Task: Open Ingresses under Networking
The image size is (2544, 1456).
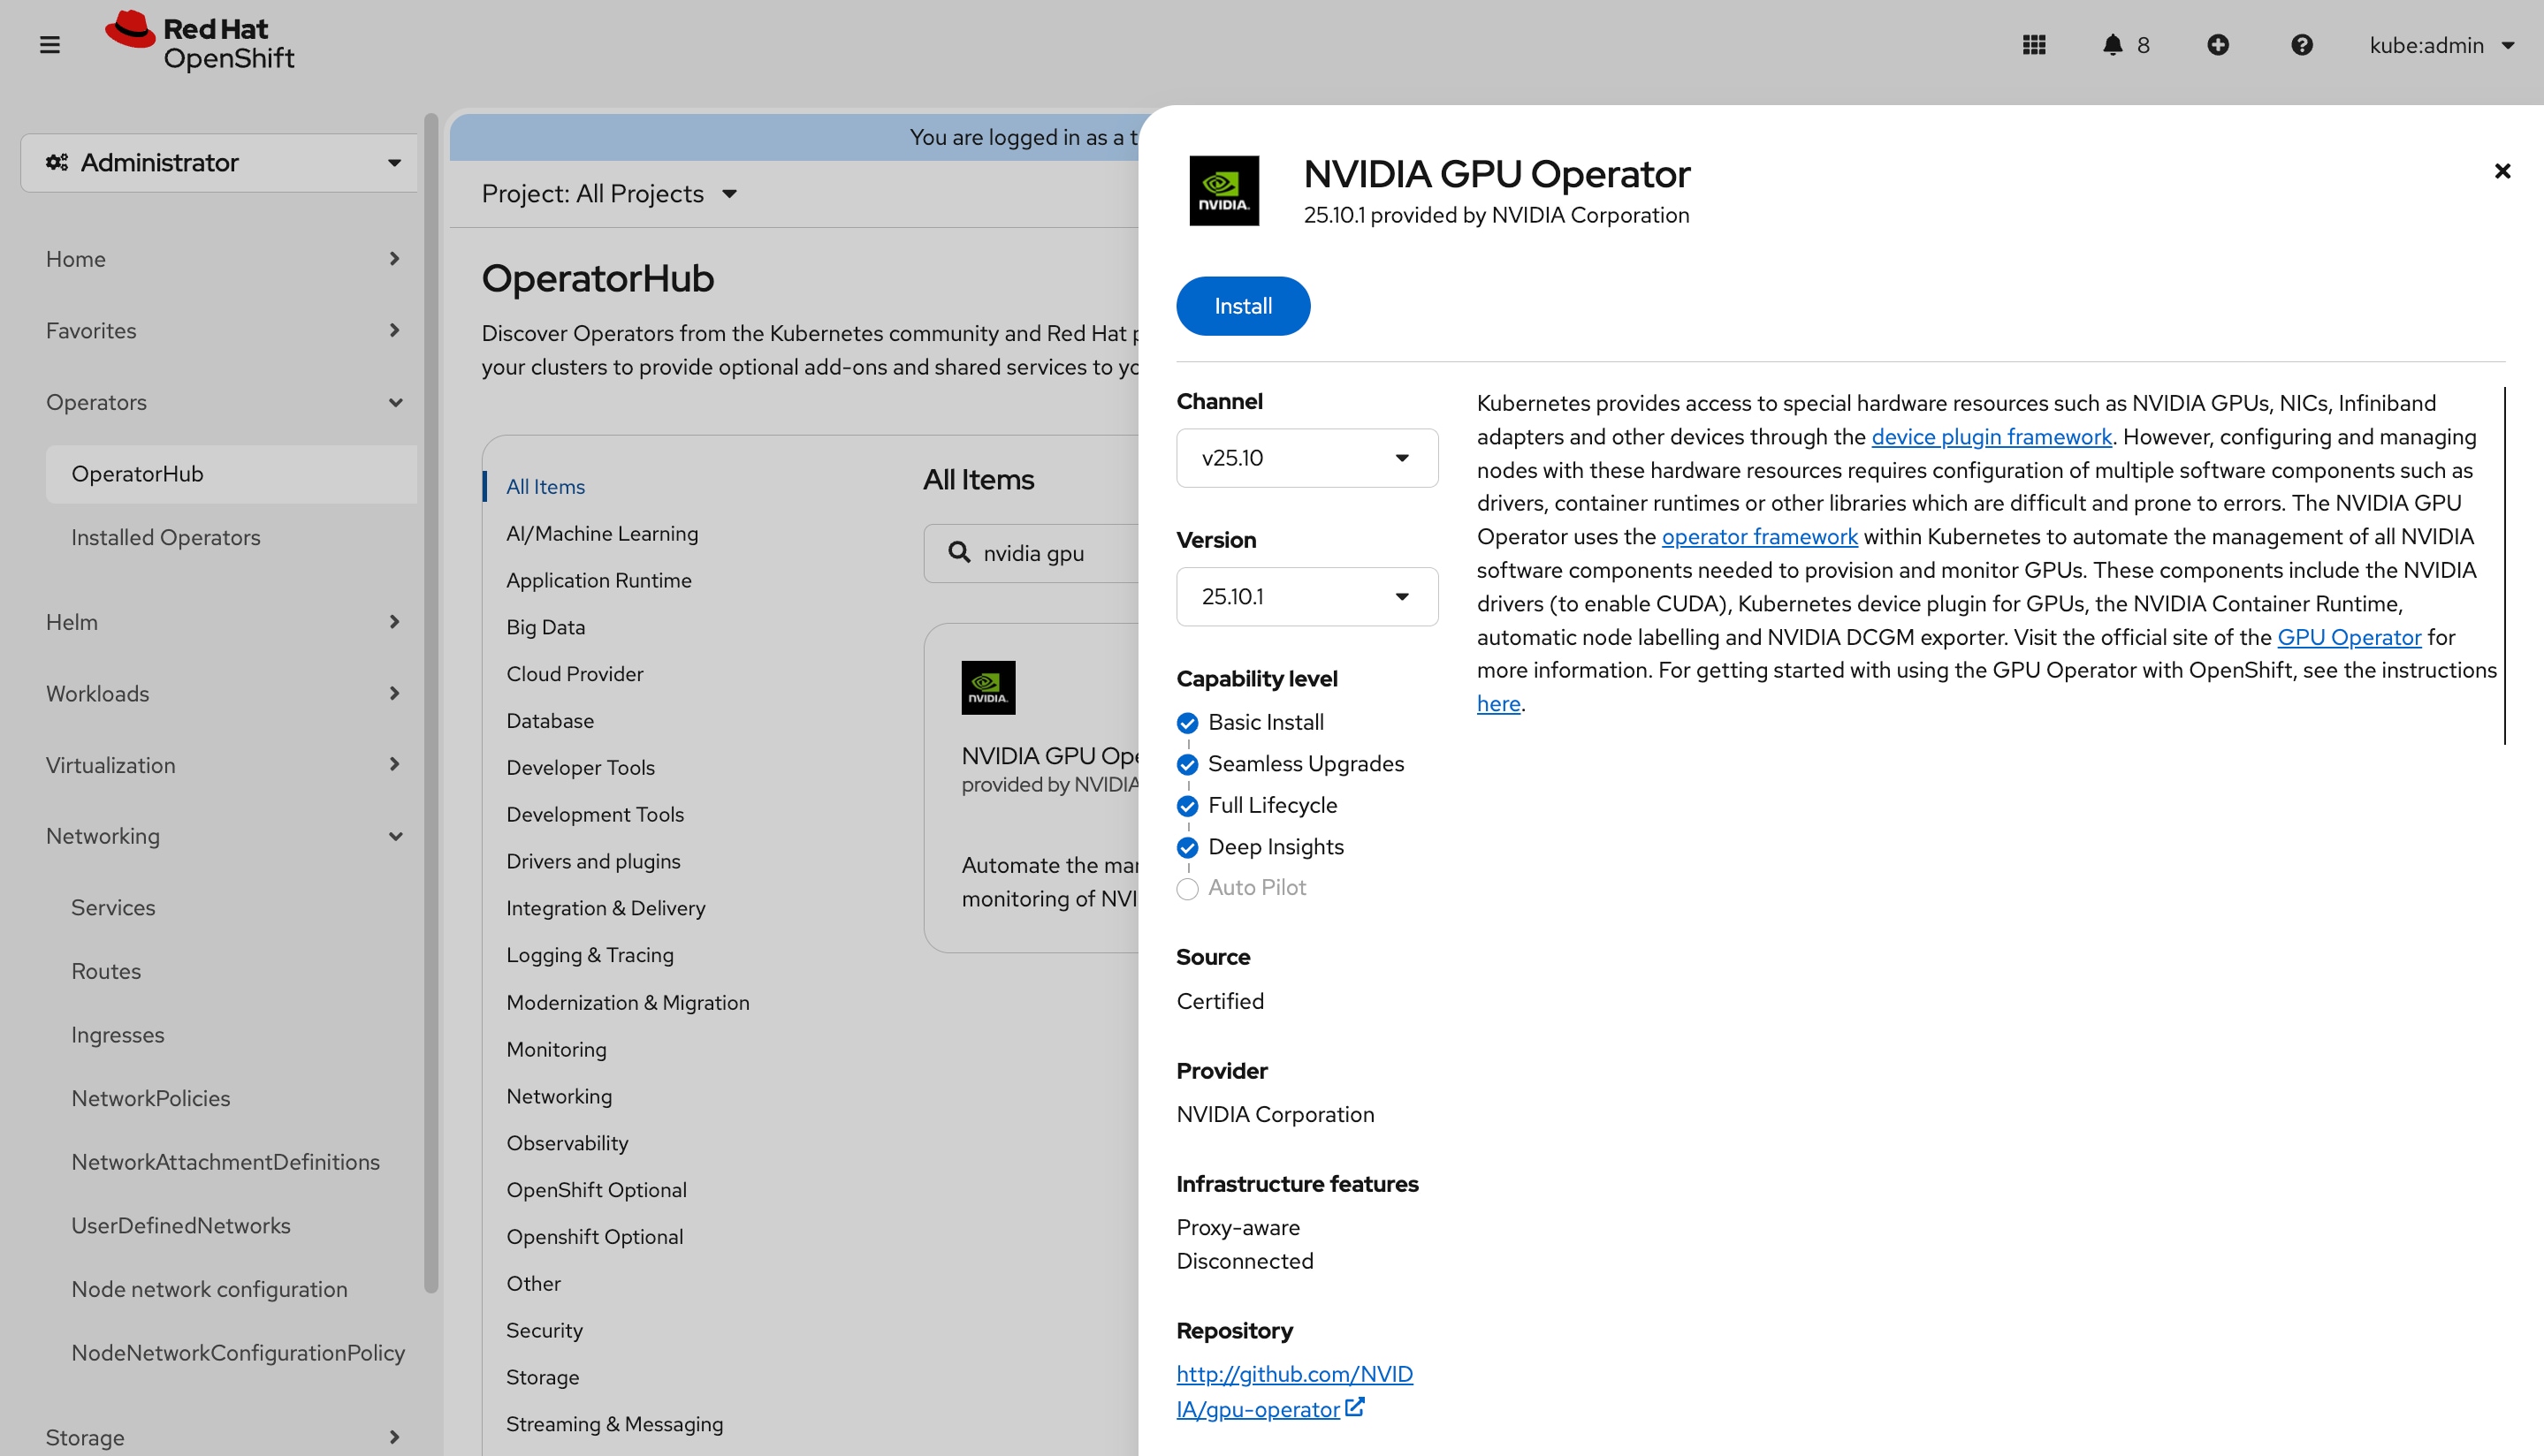Action: (x=118, y=1035)
